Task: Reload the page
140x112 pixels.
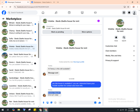Action: pos(10,7)
